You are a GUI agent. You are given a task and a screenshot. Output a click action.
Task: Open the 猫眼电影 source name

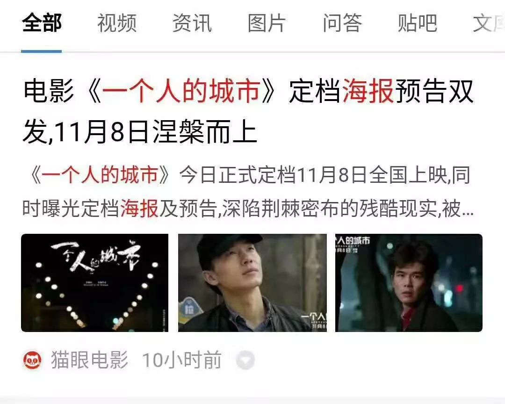tap(89, 360)
